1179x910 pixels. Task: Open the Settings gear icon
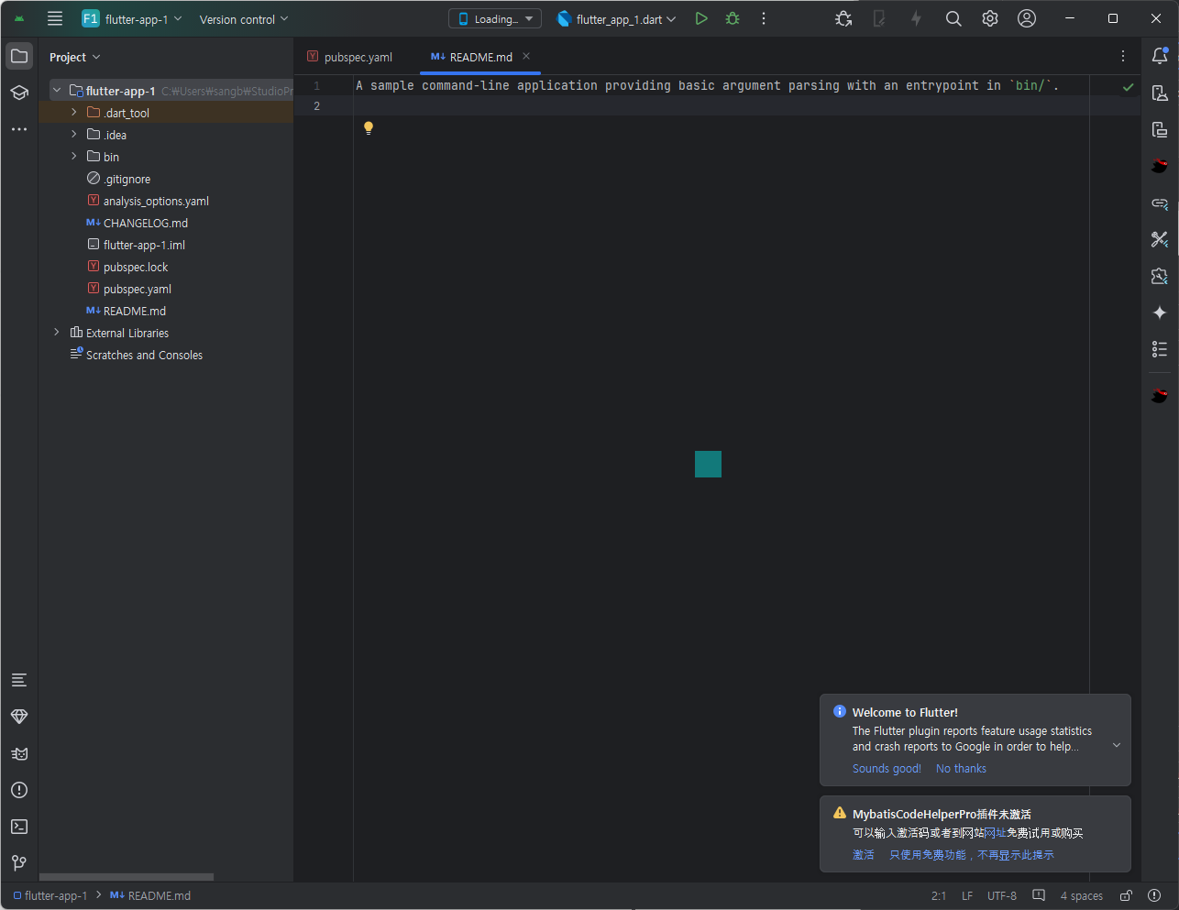pos(989,17)
